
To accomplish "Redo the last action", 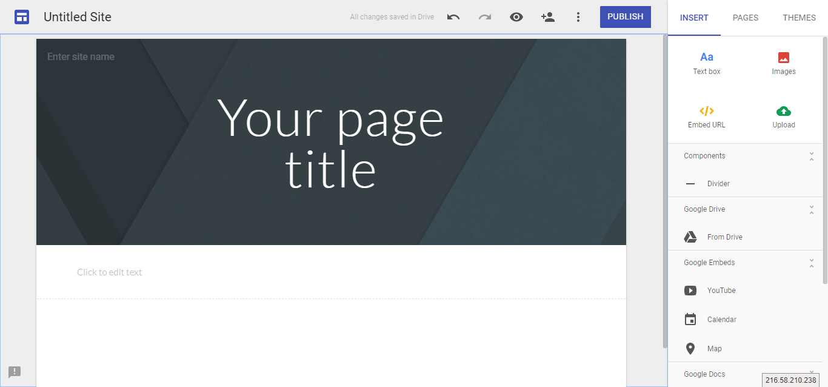I will [485, 17].
